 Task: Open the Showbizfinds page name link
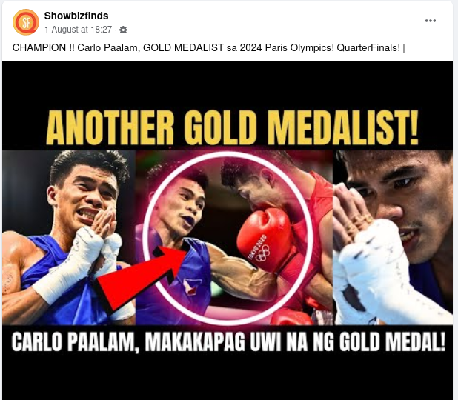click(x=76, y=16)
